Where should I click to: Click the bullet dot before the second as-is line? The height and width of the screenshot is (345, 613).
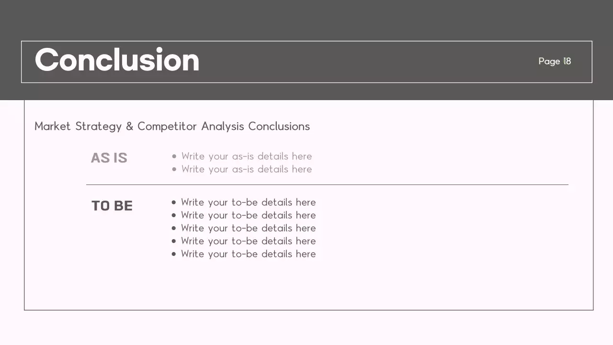tap(174, 169)
